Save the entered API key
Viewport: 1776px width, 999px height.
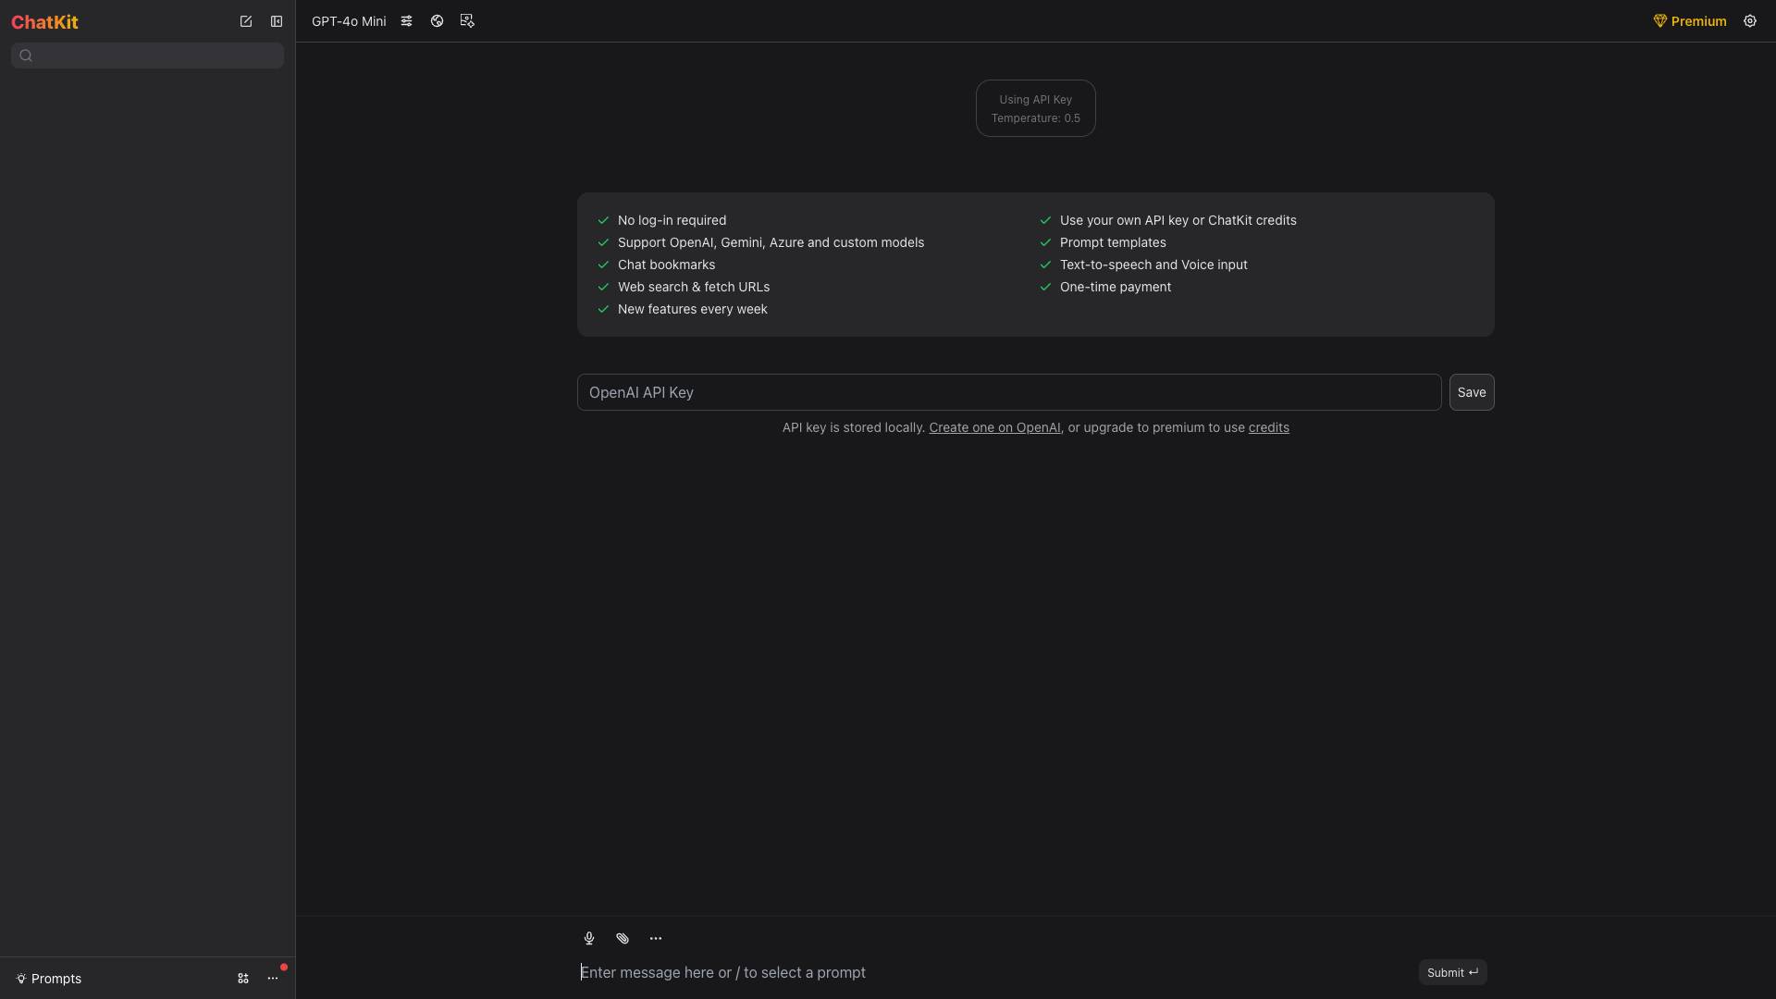1471,392
